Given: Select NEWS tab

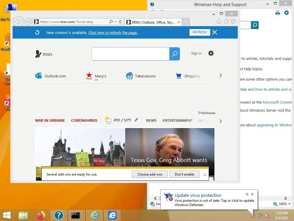Looking at the screenshot, I should point(151,121).
